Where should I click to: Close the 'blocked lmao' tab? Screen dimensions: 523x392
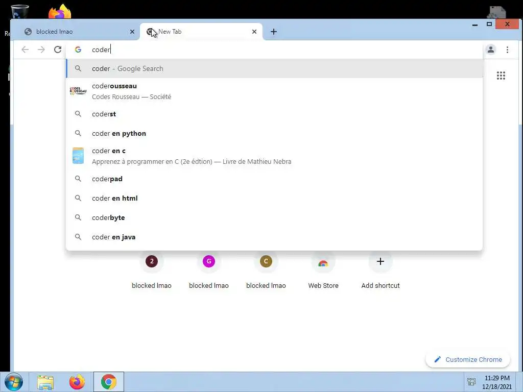132,32
